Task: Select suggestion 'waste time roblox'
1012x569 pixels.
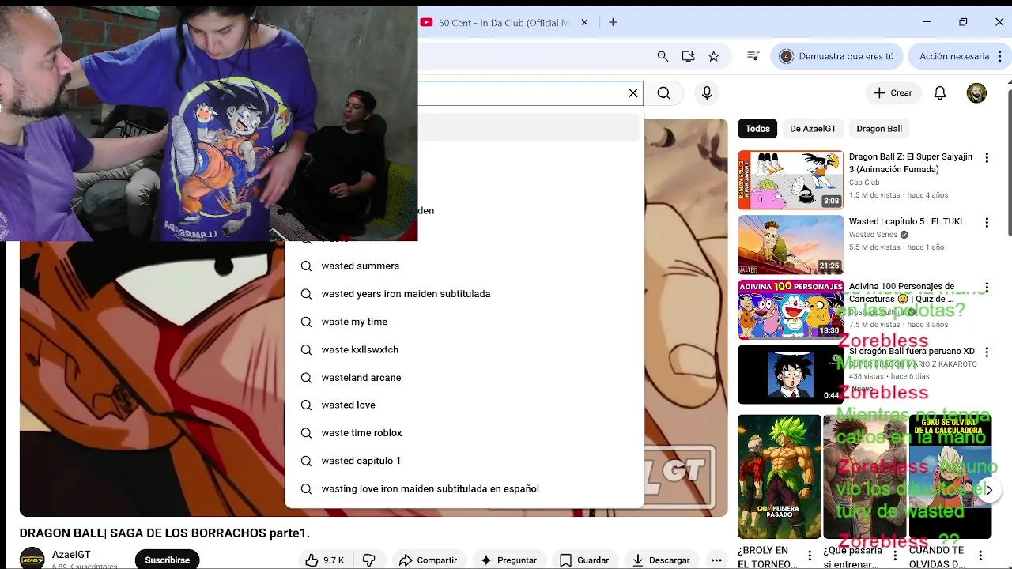Action: 465,433
